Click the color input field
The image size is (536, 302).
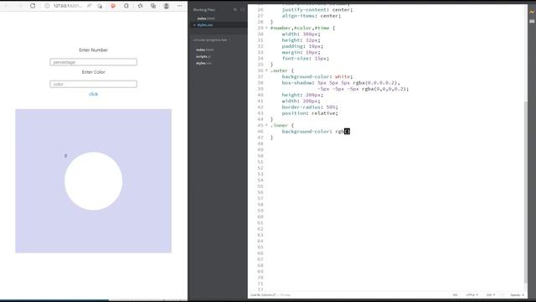click(x=93, y=84)
